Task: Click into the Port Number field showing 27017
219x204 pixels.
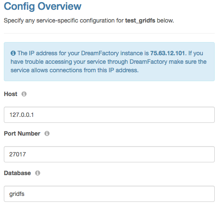Action: coord(109,154)
